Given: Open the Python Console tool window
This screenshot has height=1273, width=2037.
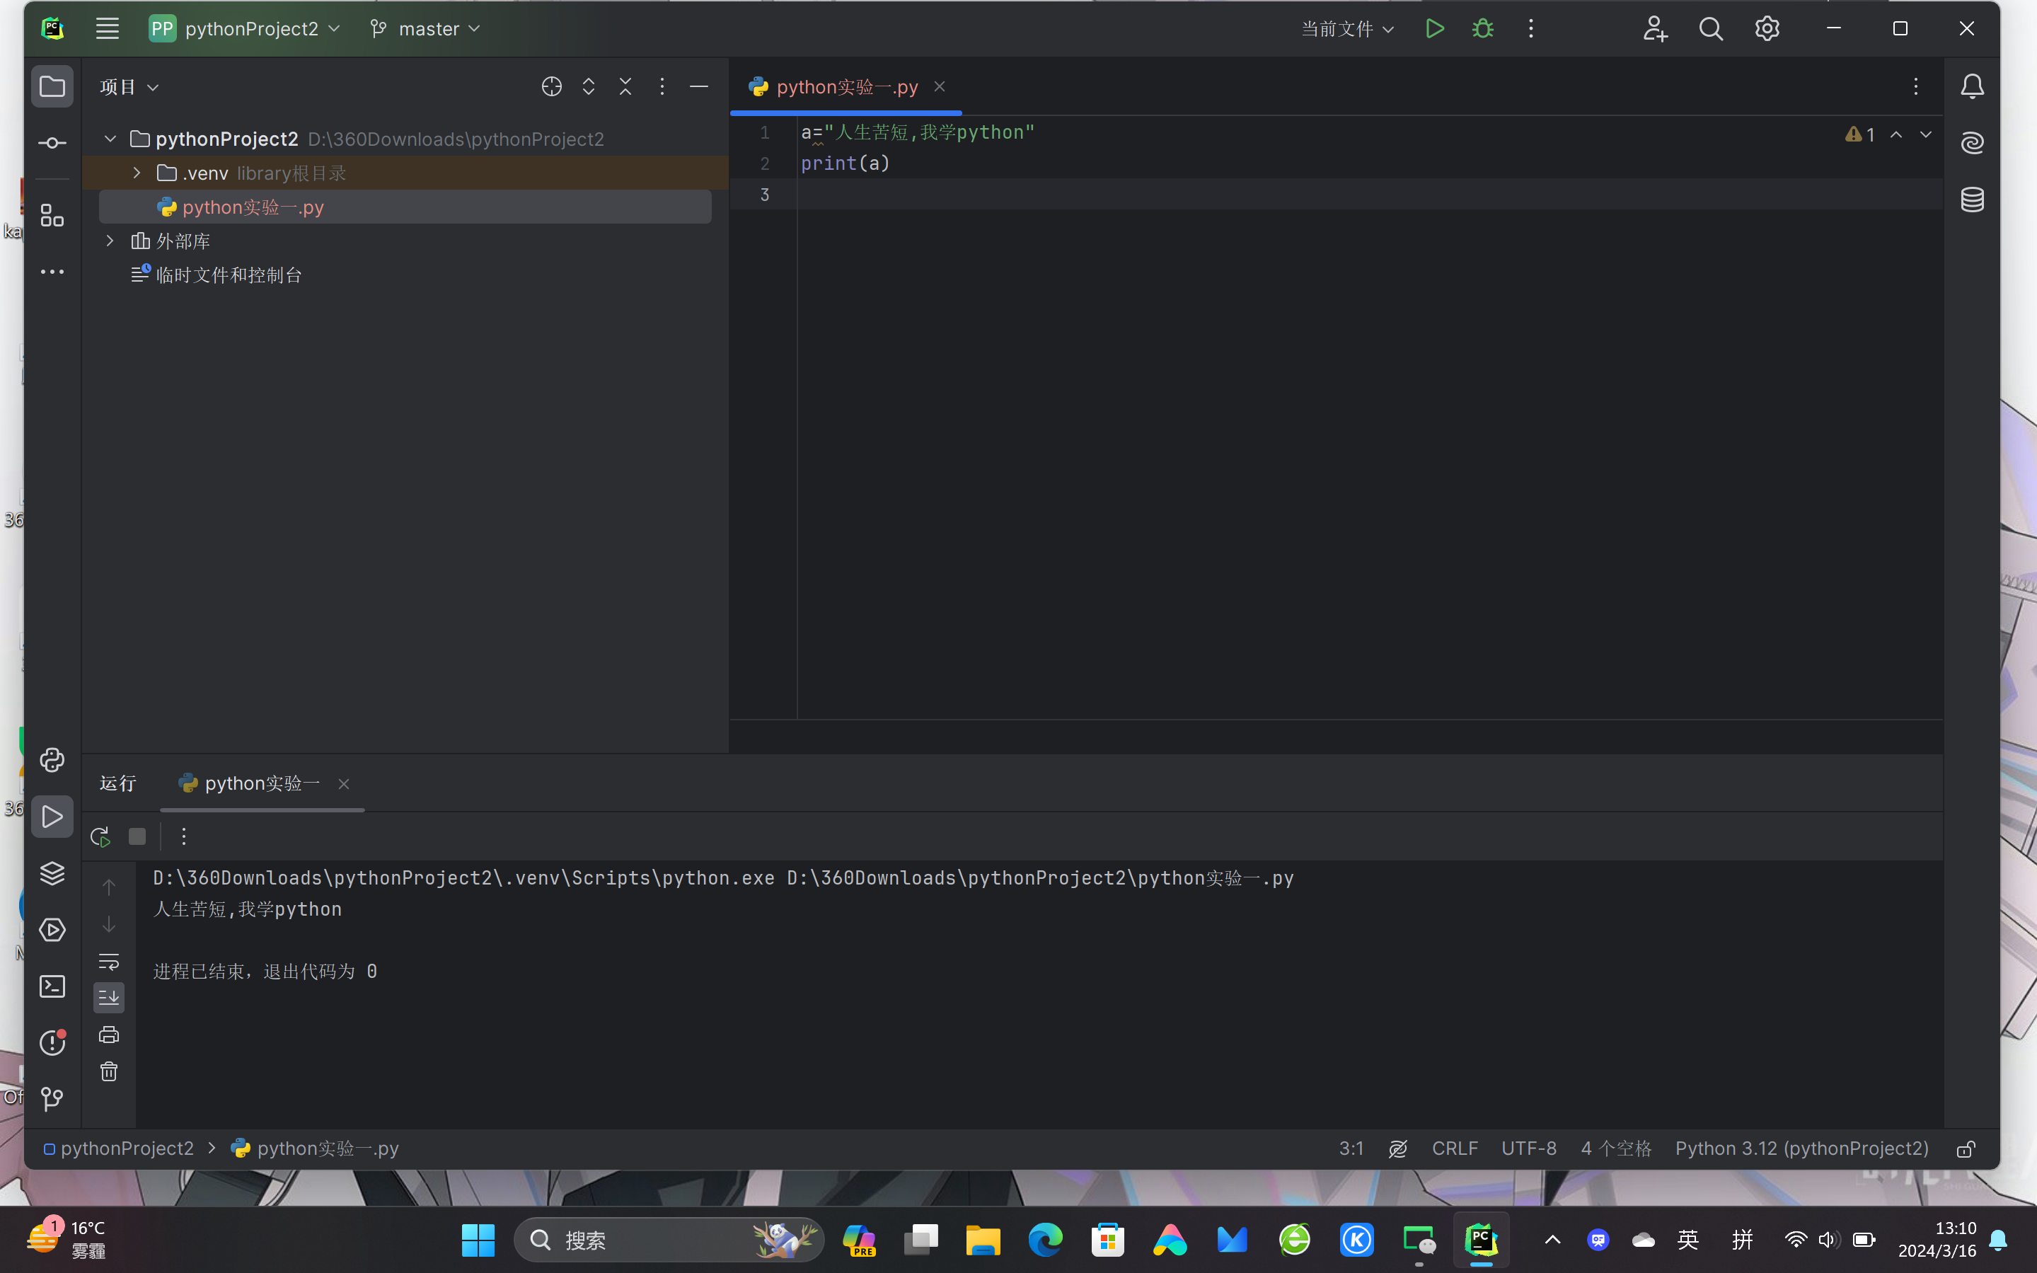Looking at the screenshot, I should [x=52, y=760].
